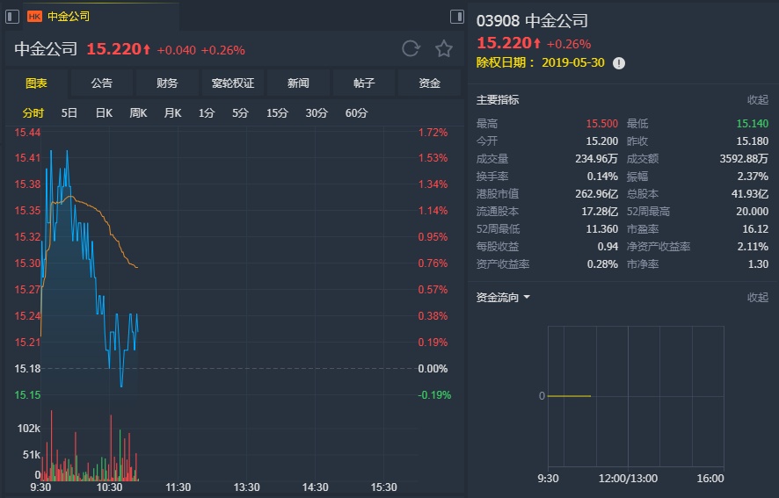Screen dimensions: 779x498
Task: Open the 财务 tab
Action: 167,83
